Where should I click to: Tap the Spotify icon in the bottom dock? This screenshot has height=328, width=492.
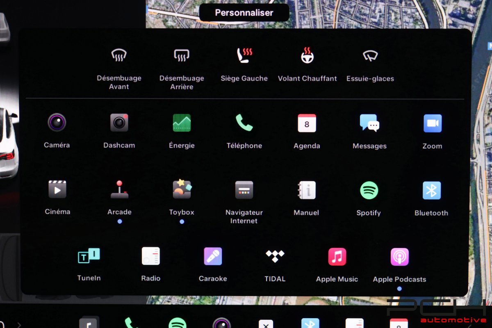click(177, 323)
